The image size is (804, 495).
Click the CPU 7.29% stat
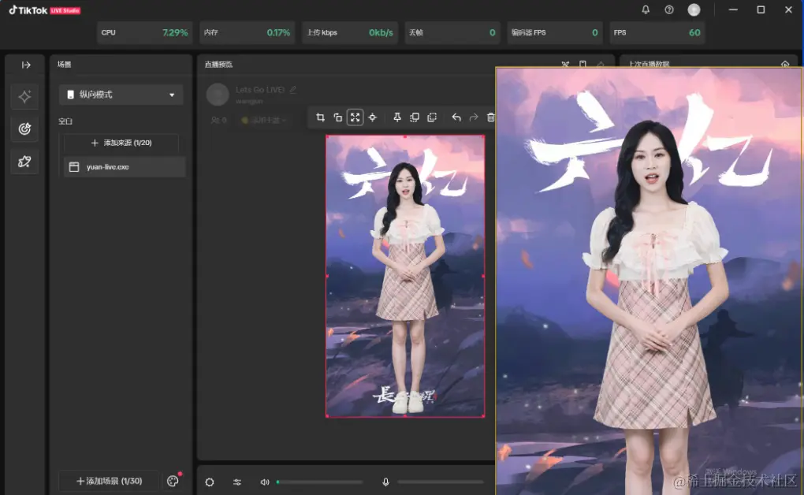144,32
